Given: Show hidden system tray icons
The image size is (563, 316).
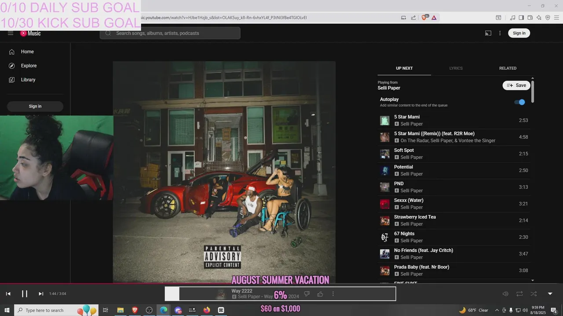Looking at the screenshot, I should pyautogui.click(x=497, y=310).
